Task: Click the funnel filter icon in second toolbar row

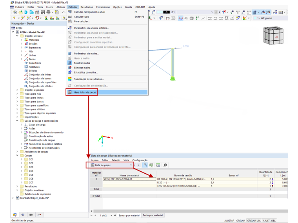Action: (161, 18)
